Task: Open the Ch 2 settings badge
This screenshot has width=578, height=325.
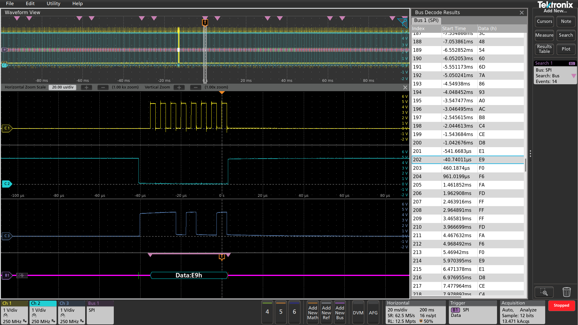Action: click(43, 312)
